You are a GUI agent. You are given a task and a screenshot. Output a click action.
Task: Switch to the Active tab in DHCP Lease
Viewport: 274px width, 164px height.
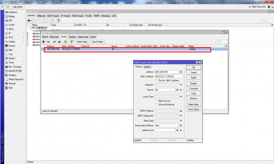(147, 67)
